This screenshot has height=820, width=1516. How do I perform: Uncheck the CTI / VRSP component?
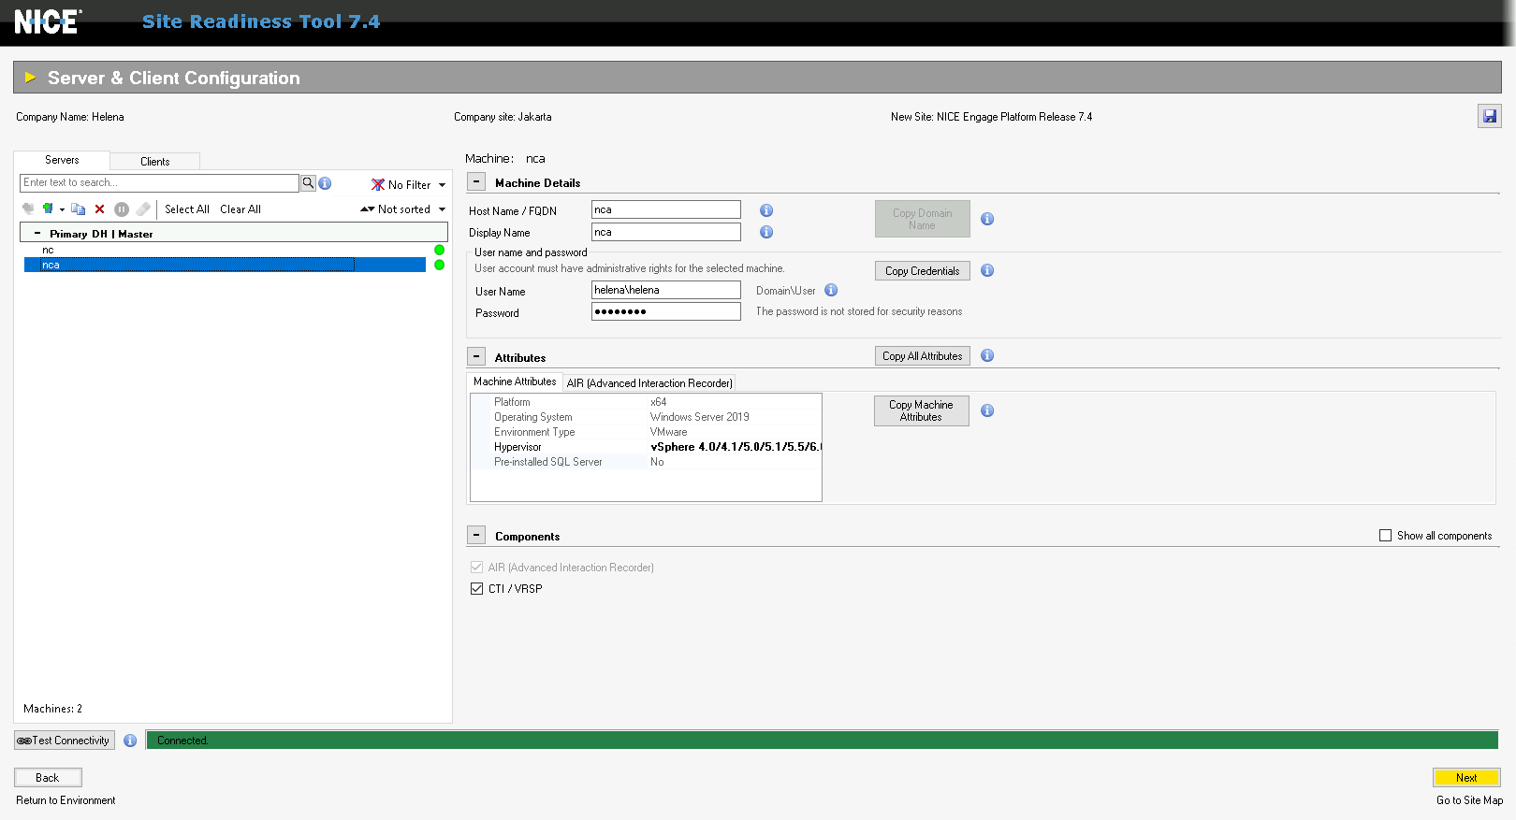(x=476, y=589)
